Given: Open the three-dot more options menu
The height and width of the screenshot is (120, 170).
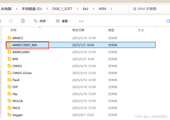Looking at the screenshot, I should tap(81, 21).
